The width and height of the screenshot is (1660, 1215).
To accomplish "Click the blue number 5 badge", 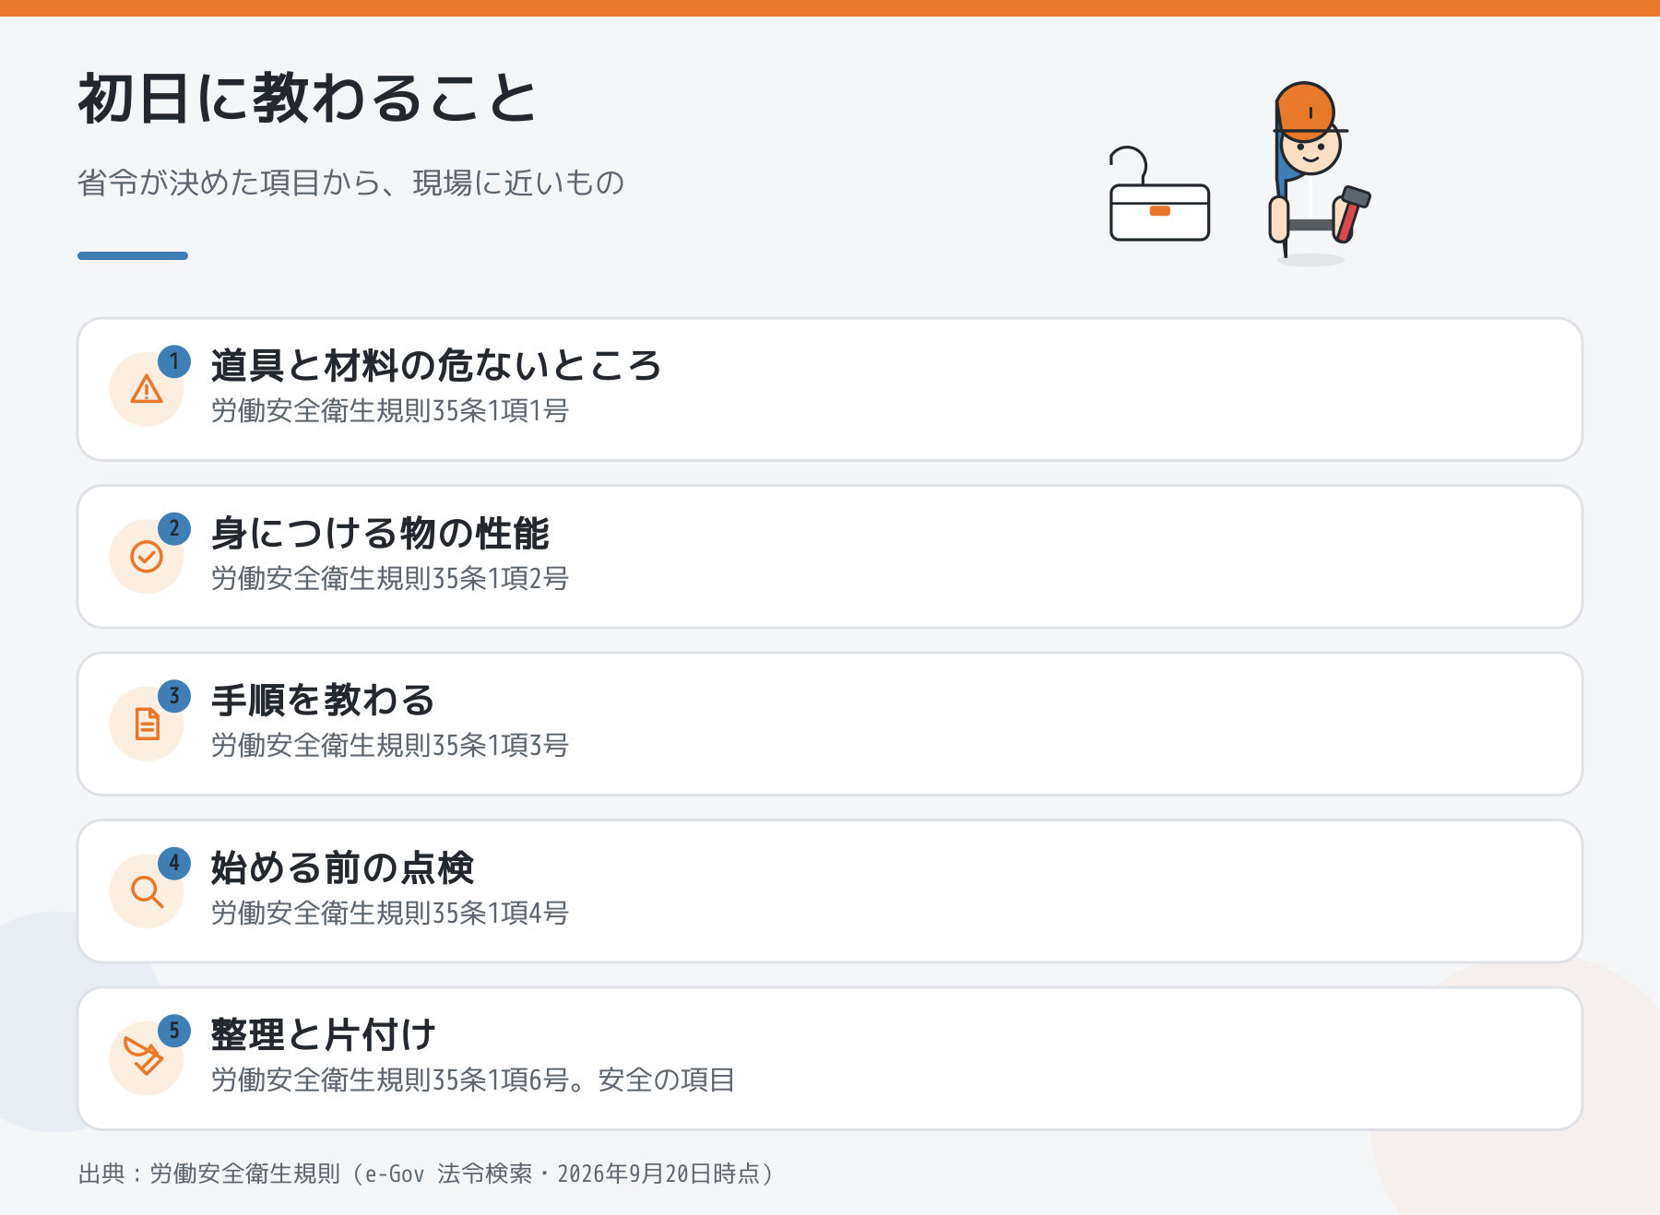I will click(174, 1031).
